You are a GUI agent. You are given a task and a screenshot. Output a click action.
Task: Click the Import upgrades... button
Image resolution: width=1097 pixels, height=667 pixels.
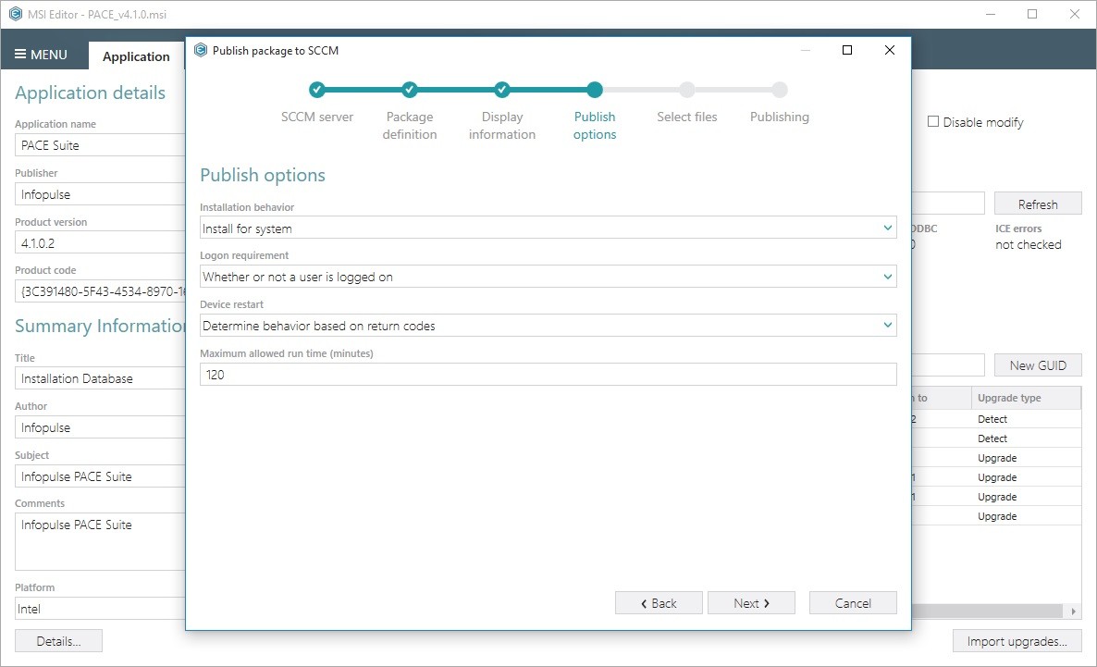click(x=1017, y=641)
